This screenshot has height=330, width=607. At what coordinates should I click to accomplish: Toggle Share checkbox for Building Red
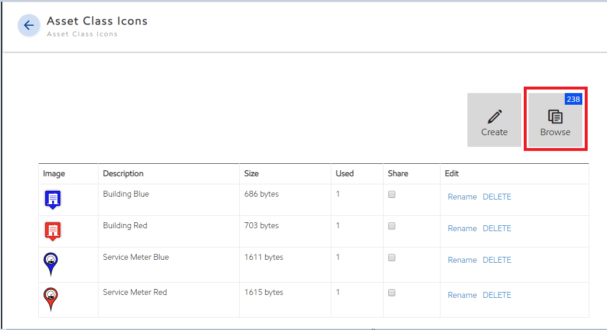pos(392,226)
